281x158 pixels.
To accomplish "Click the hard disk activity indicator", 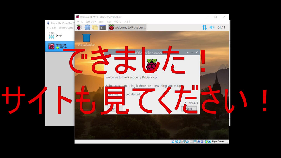I will pos(173,142).
